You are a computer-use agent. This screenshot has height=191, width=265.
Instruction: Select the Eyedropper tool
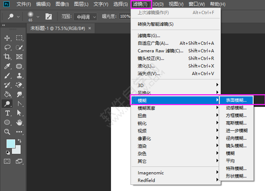pyautogui.click(x=7, y=66)
